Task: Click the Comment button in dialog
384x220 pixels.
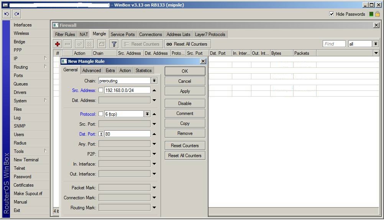Action: click(185, 113)
